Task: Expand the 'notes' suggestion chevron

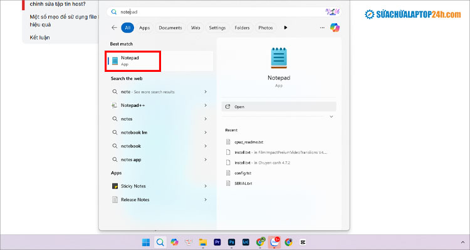Action: coord(206,119)
